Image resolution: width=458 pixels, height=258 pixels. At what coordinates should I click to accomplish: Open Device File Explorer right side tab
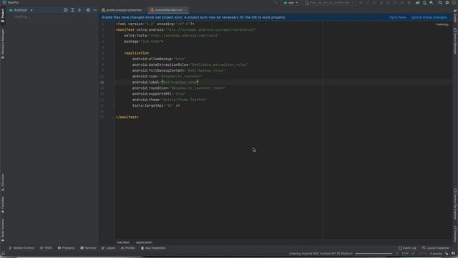(x=455, y=204)
